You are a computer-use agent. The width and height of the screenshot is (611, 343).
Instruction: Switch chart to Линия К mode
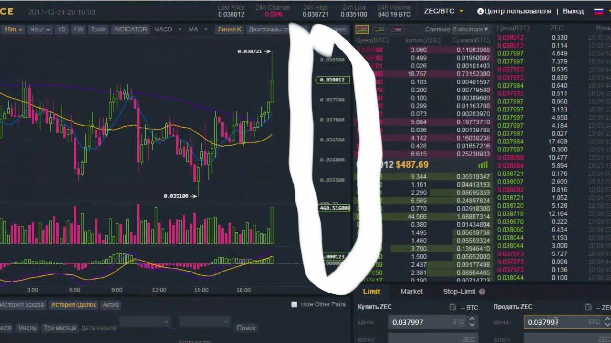click(229, 30)
